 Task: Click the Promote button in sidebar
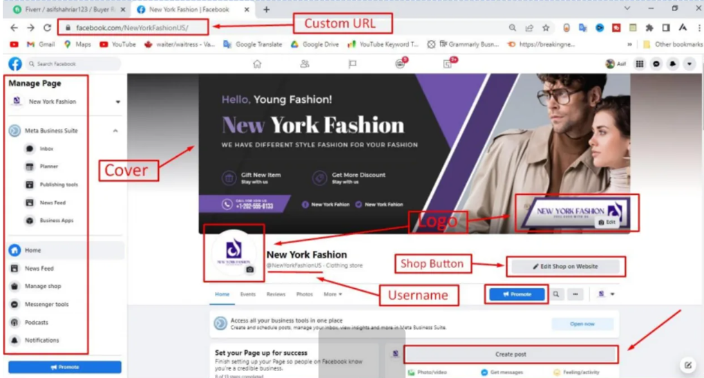point(65,367)
